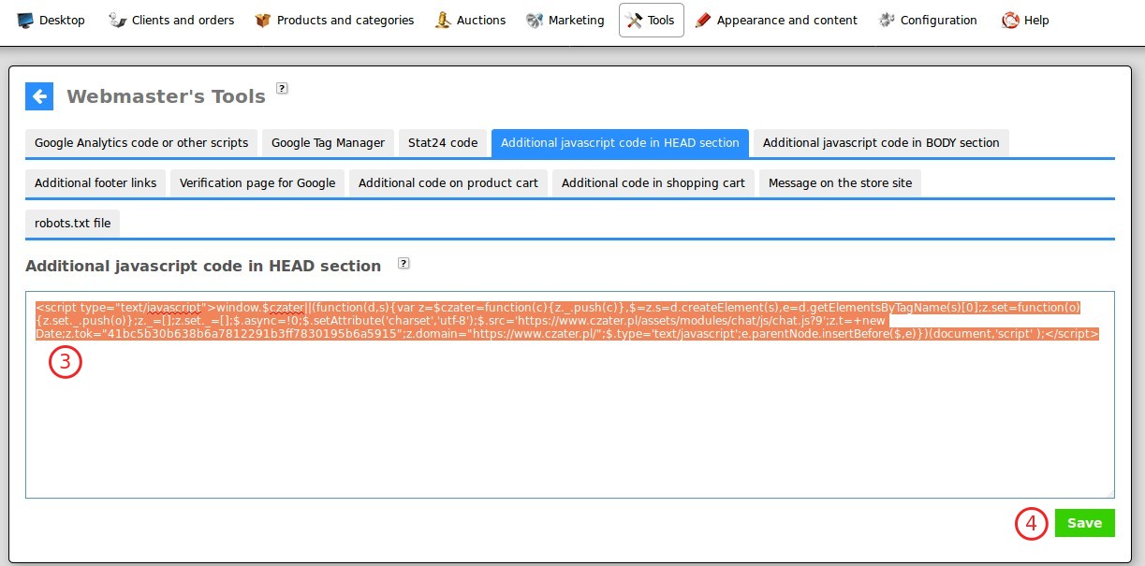
Task: Open the Help menu
Action: tap(1026, 20)
